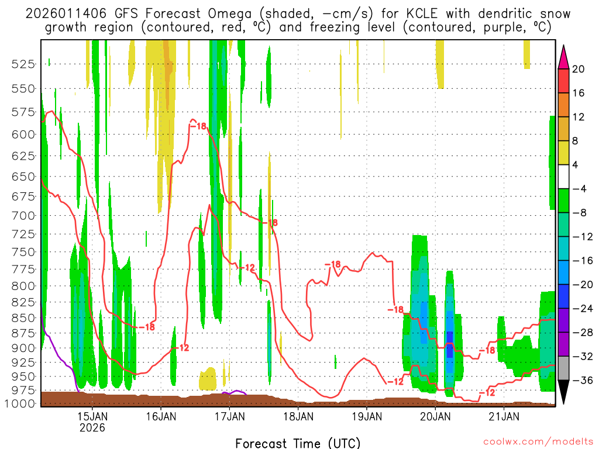Click the purple colorbar swatch between -24 and -28
The width and height of the screenshot is (599, 449).
coord(563,320)
